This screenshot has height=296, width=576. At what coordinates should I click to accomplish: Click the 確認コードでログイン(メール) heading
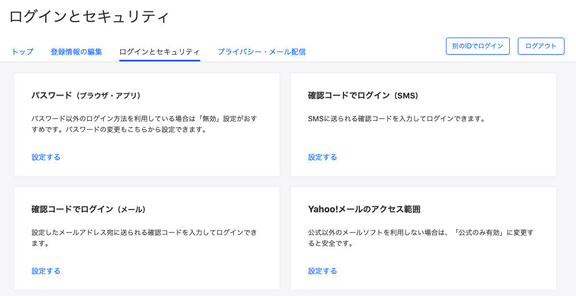pos(89,209)
